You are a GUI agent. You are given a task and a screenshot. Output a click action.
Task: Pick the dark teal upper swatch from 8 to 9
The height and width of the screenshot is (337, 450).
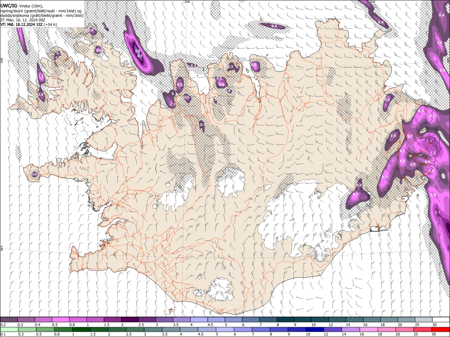[285, 319]
